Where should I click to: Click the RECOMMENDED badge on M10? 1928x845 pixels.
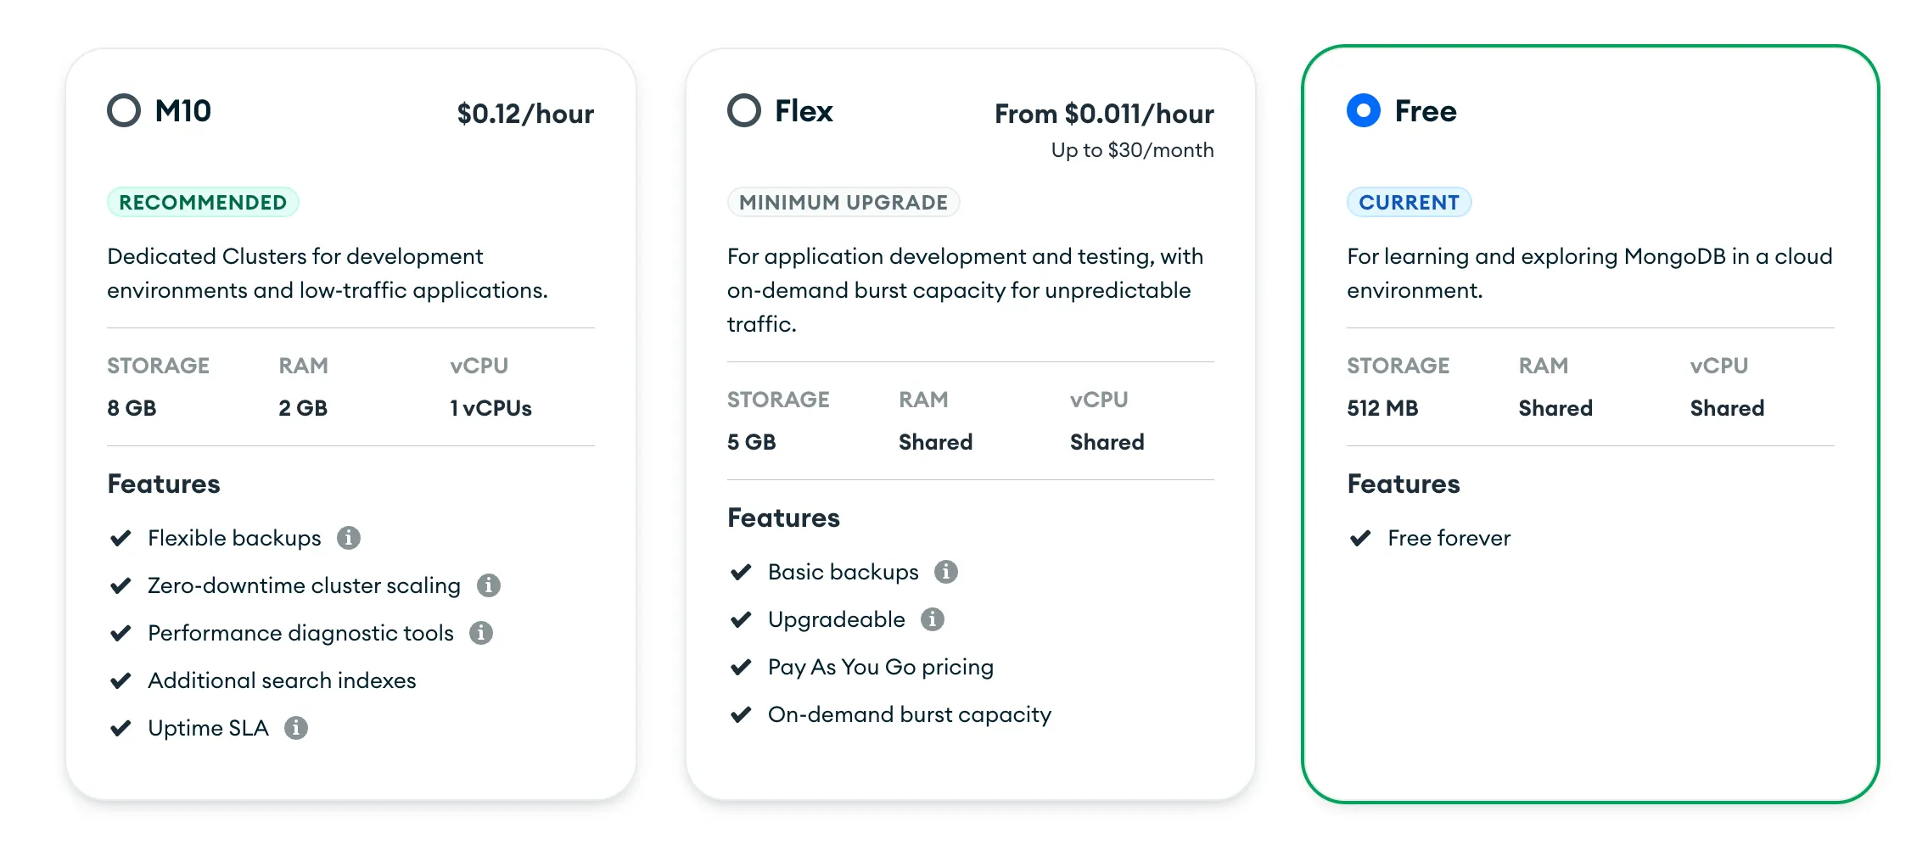click(203, 202)
